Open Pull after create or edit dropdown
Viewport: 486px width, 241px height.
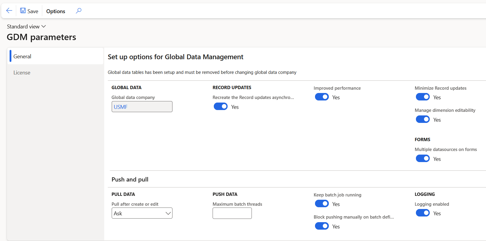142,213
